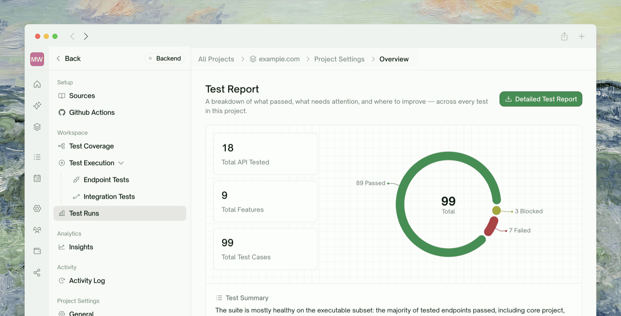Click the red Failed segment of the donut
This screenshot has height=316, width=621.
[491, 226]
